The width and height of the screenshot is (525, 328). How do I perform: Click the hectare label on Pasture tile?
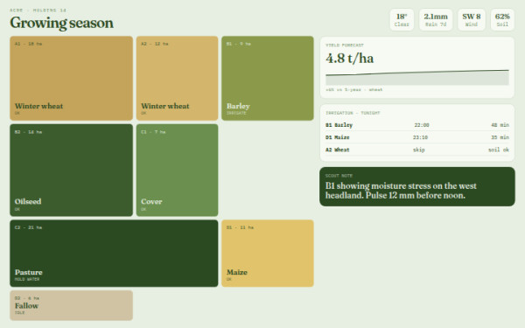(x=28, y=227)
